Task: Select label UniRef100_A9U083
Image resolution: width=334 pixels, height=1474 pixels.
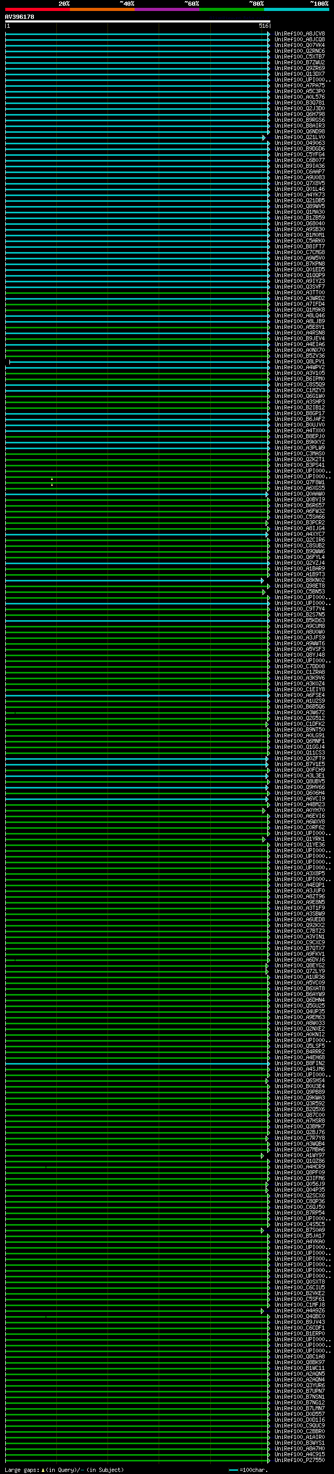Action: point(300,177)
